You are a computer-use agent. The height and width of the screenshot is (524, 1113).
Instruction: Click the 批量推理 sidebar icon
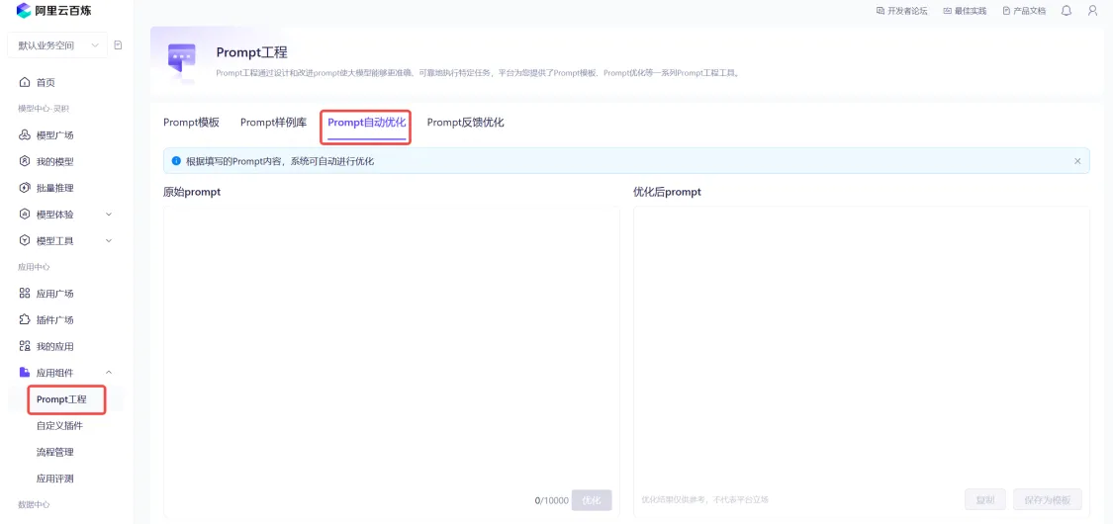pos(25,188)
